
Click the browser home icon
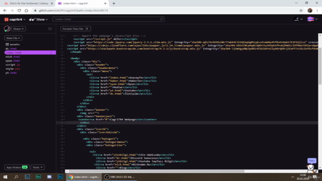click(x=26, y=11)
